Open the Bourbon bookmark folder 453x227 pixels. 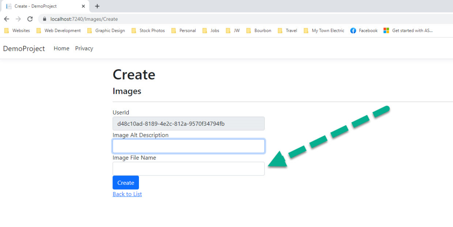pos(259,30)
